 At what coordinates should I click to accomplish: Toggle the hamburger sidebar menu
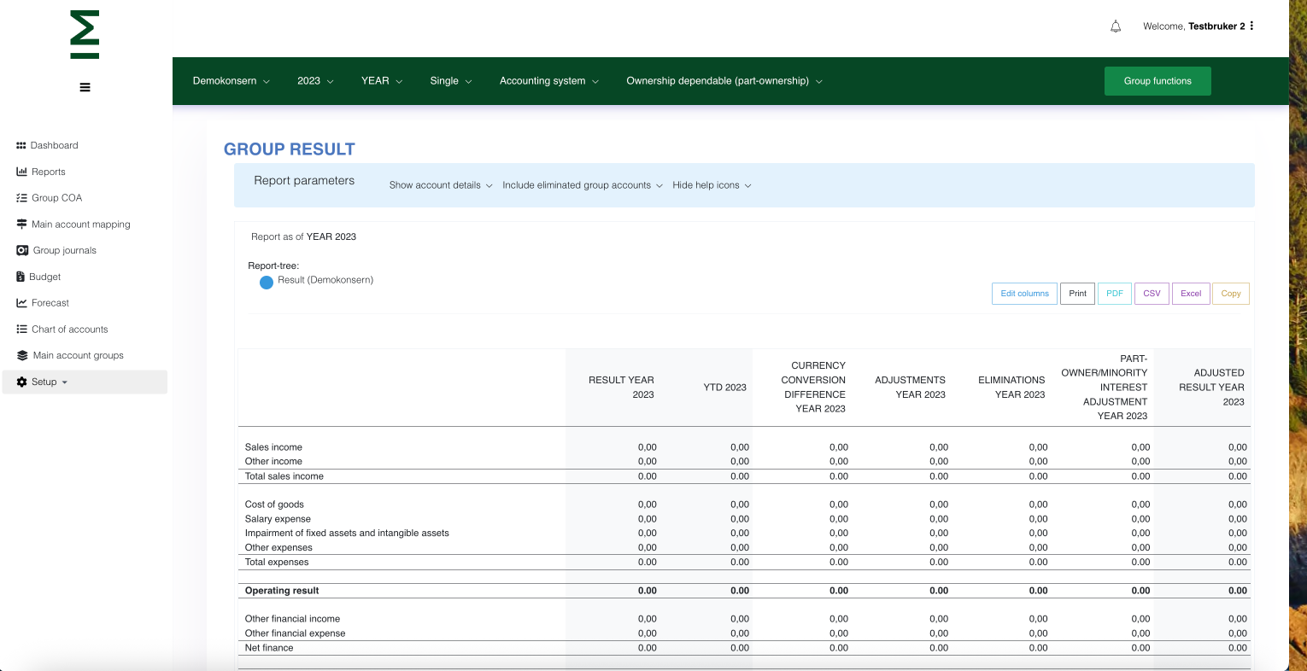point(85,87)
